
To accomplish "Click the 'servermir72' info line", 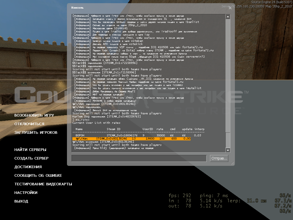I will point(140,57).
